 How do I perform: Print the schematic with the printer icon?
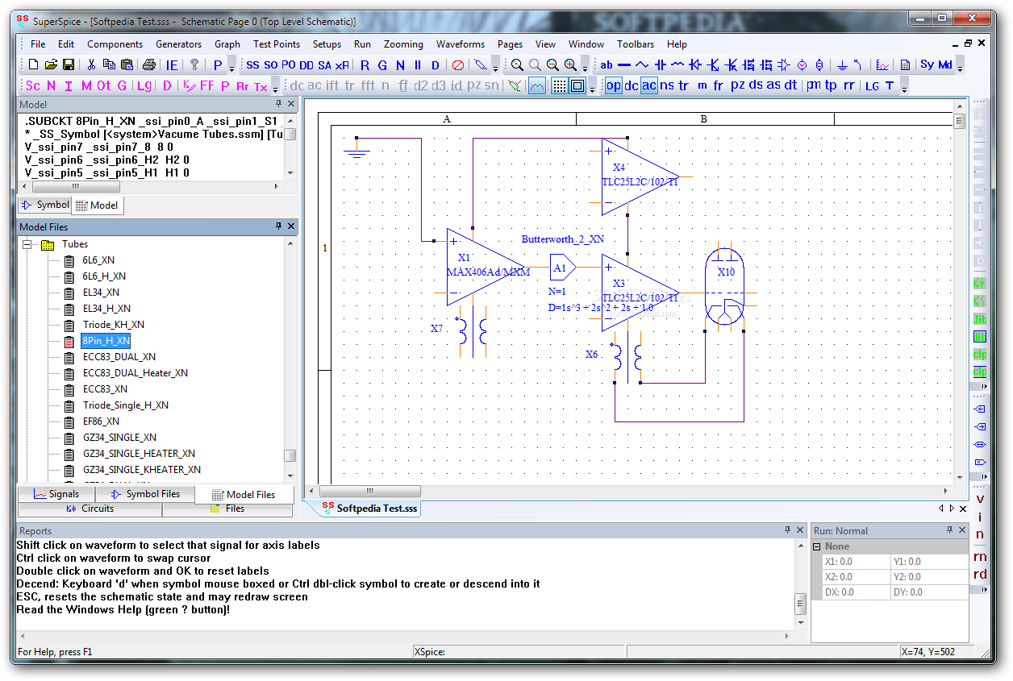(149, 64)
